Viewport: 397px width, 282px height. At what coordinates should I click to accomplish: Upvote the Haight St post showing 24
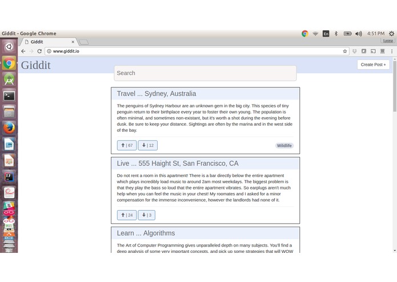(x=127, y=215)
